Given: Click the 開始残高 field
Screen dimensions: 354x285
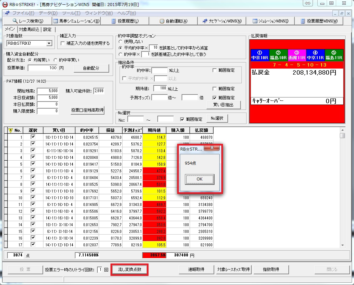Looking at the screenshot, I should pos(47,91).
